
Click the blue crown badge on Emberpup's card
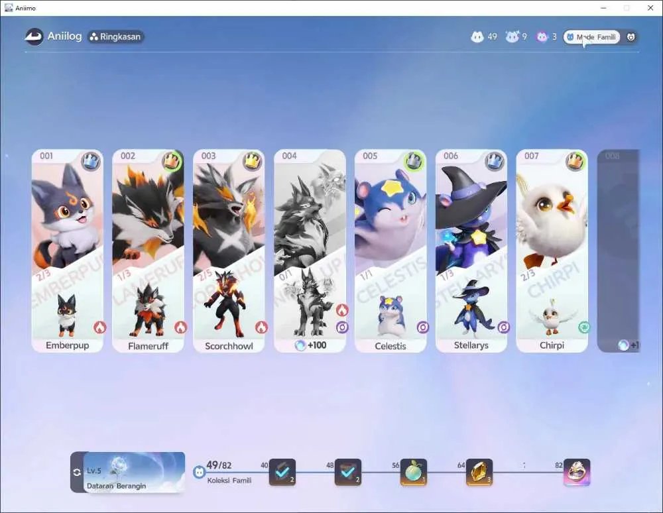pyautogui.click(x=90, y=162)
